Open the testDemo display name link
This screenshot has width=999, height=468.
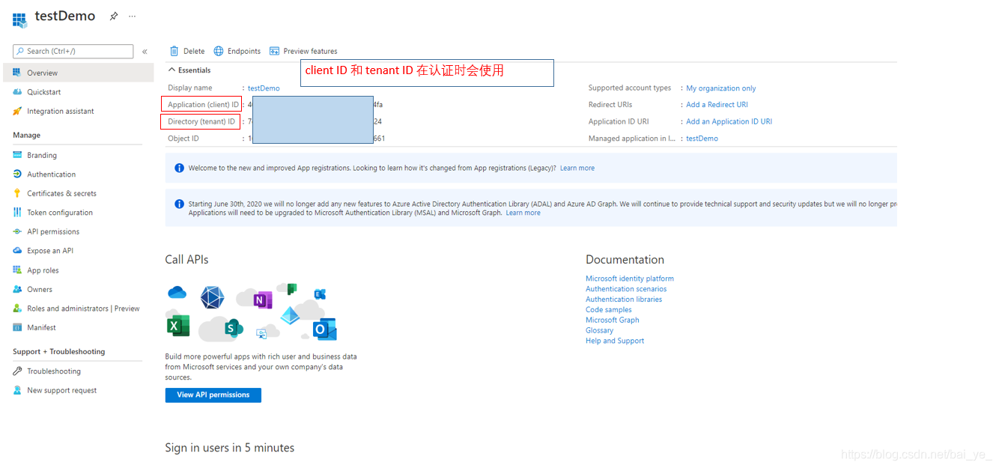[264, 88]
